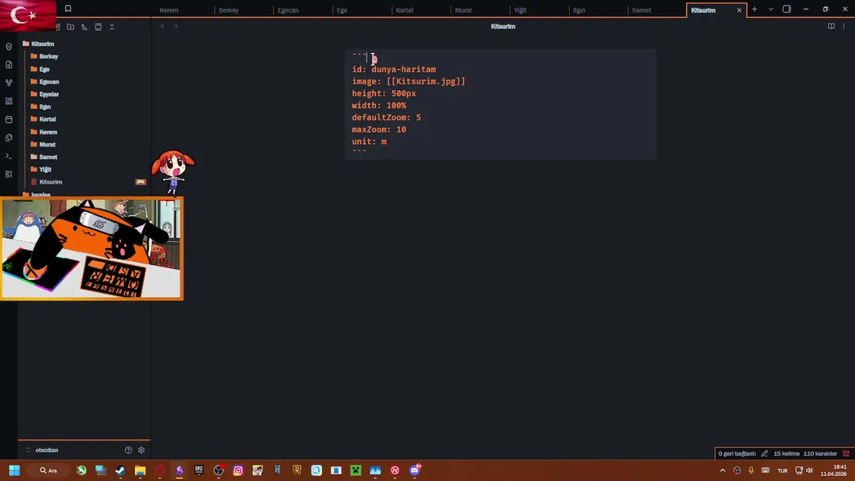Open the Windows Start button
Image resolution: width=855 pixels, height=481 pixels.
[14, 470]
